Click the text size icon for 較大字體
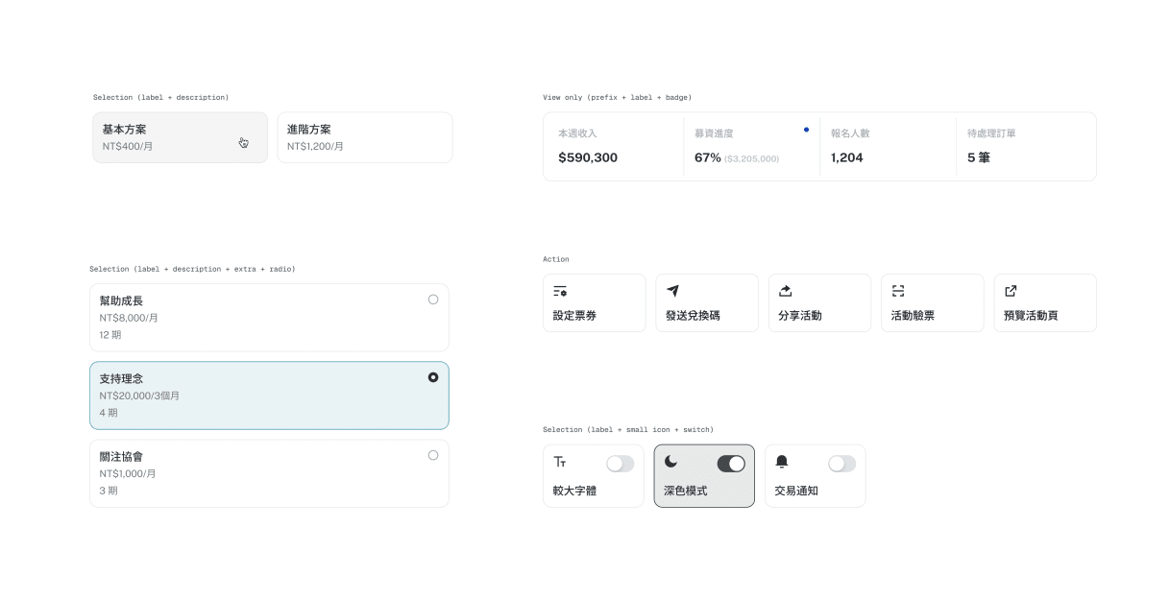The height and width of the screenshot is (600, 1170). (560, 462)
